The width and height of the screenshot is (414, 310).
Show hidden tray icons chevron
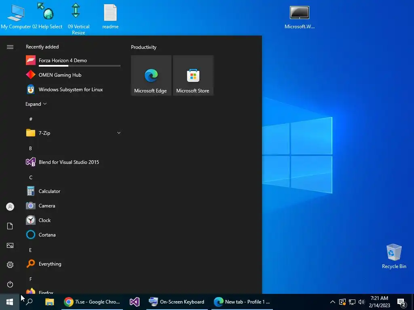[333, 302]
